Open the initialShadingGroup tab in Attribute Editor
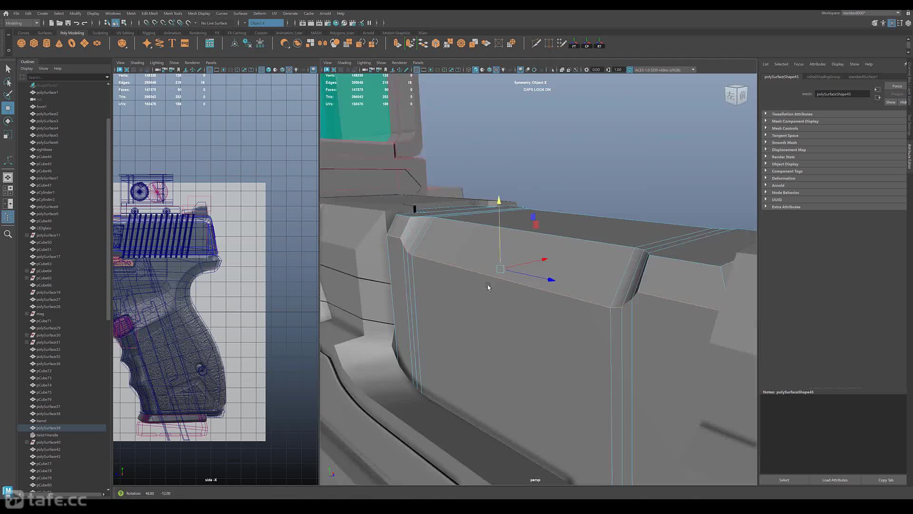Screen dimensions: 913x514 [x=824, y=77]
